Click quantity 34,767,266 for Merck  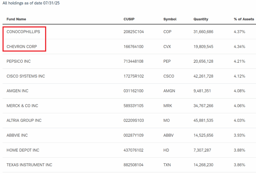coord(203,106)
